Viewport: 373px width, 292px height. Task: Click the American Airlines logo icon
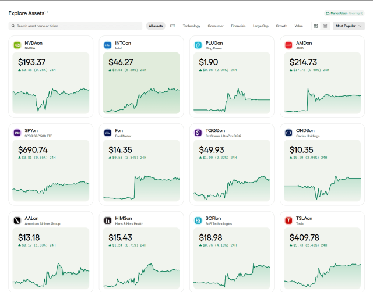(x=17, y=220)
